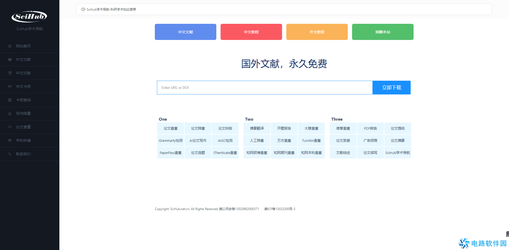Image resolution: width=509 pixels, height=250 pixels.
Task: Click the speaker announcement icon at top
Action: tap(83, 9)
